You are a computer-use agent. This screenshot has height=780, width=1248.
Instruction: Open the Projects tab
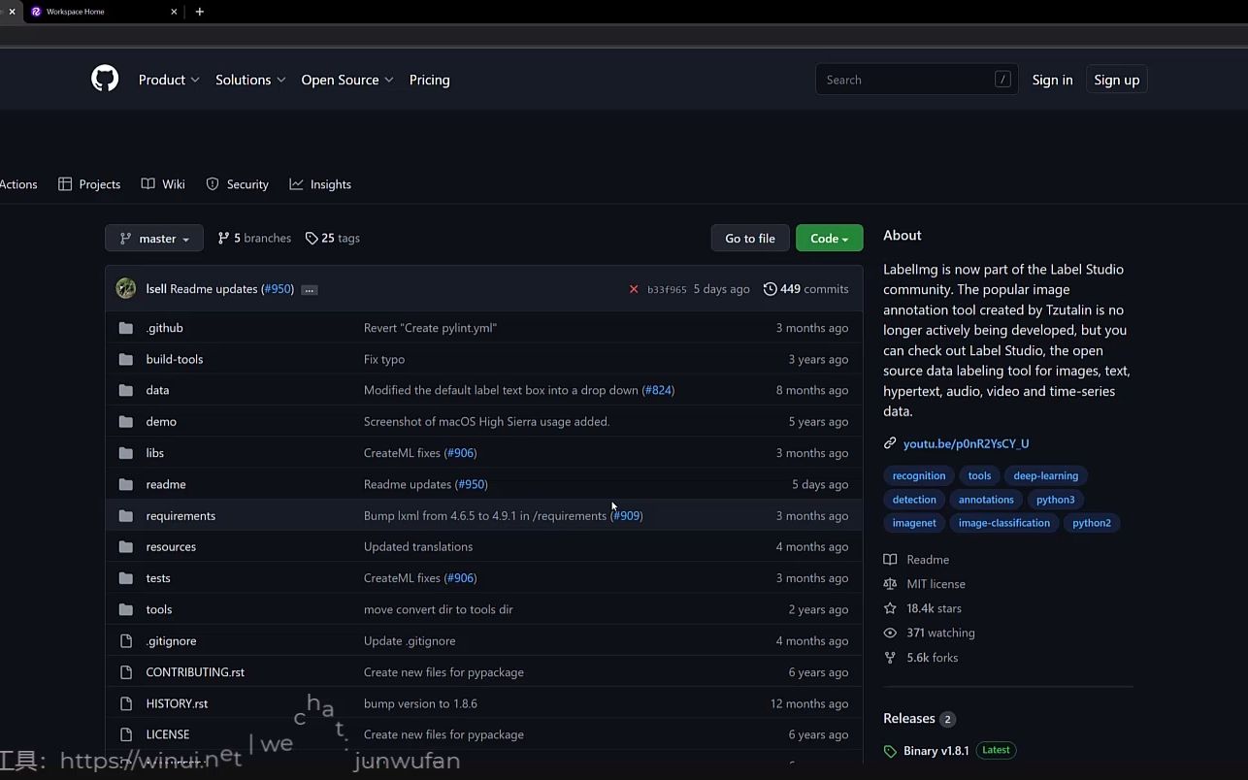click(x=89, y=184)
